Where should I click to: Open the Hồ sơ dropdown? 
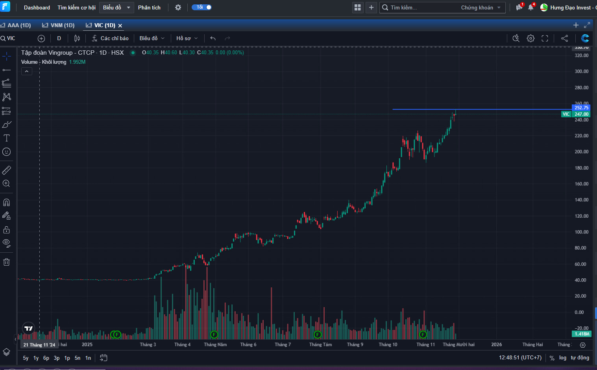187,38
